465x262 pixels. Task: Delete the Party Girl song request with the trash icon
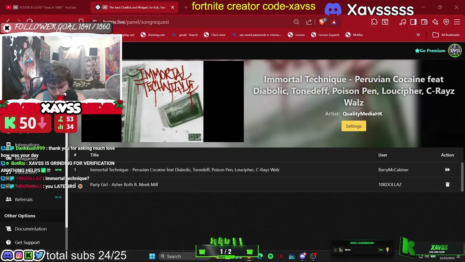pyautogui.click(x=447, y=184)
